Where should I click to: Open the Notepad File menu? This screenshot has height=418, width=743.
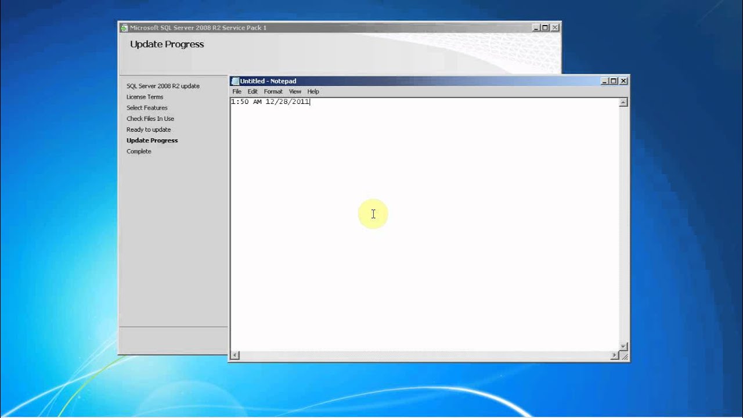point(237,92)
